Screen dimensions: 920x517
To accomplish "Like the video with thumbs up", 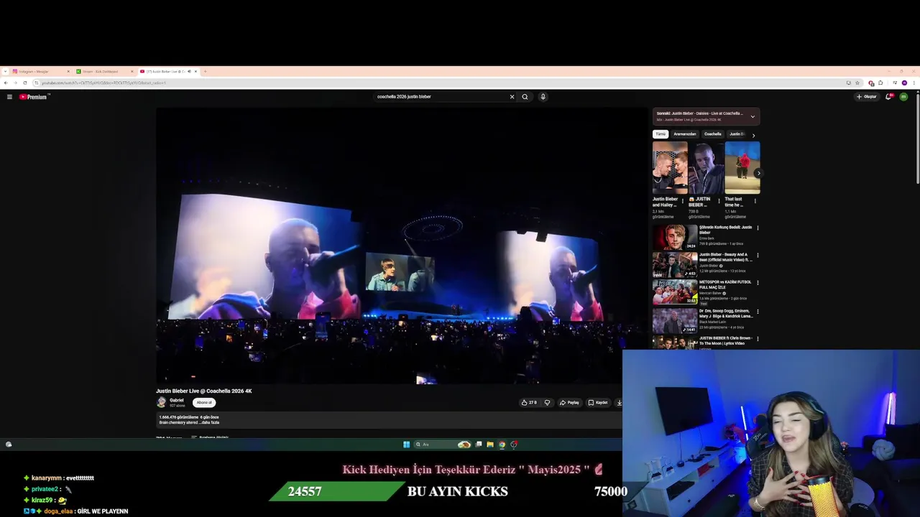I will pyautogui.click(x=529, y=402).
